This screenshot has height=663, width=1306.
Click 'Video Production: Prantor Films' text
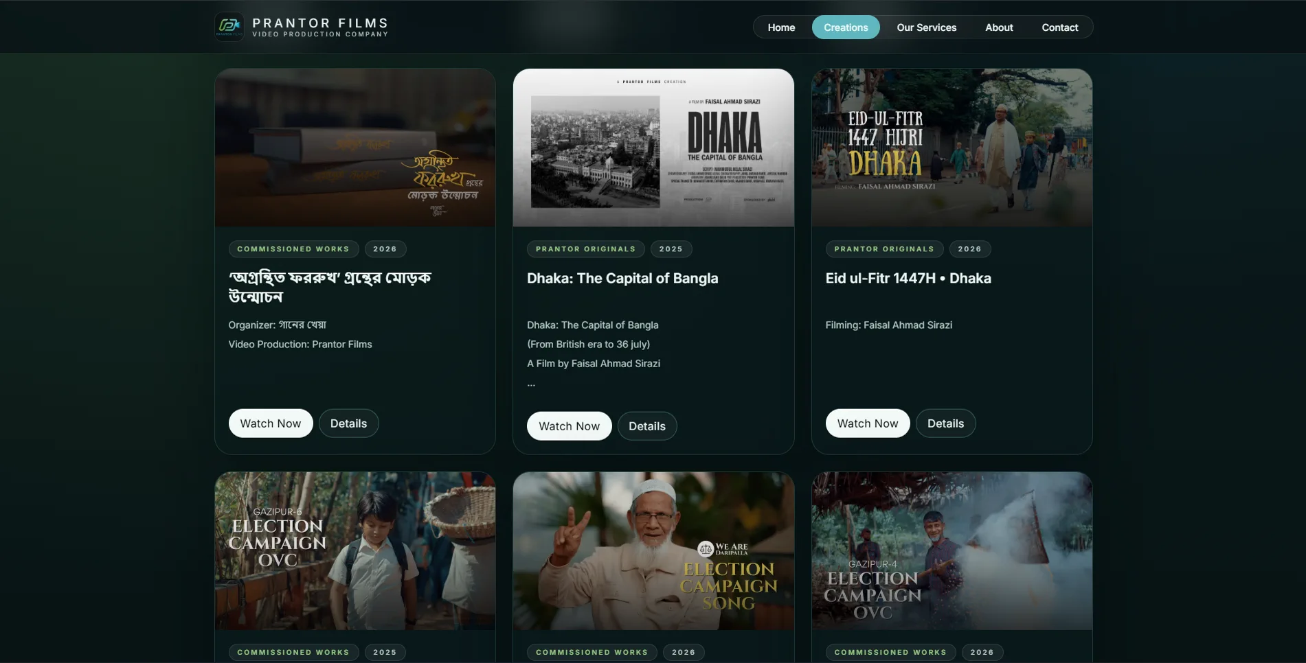(x=300, y=345)
